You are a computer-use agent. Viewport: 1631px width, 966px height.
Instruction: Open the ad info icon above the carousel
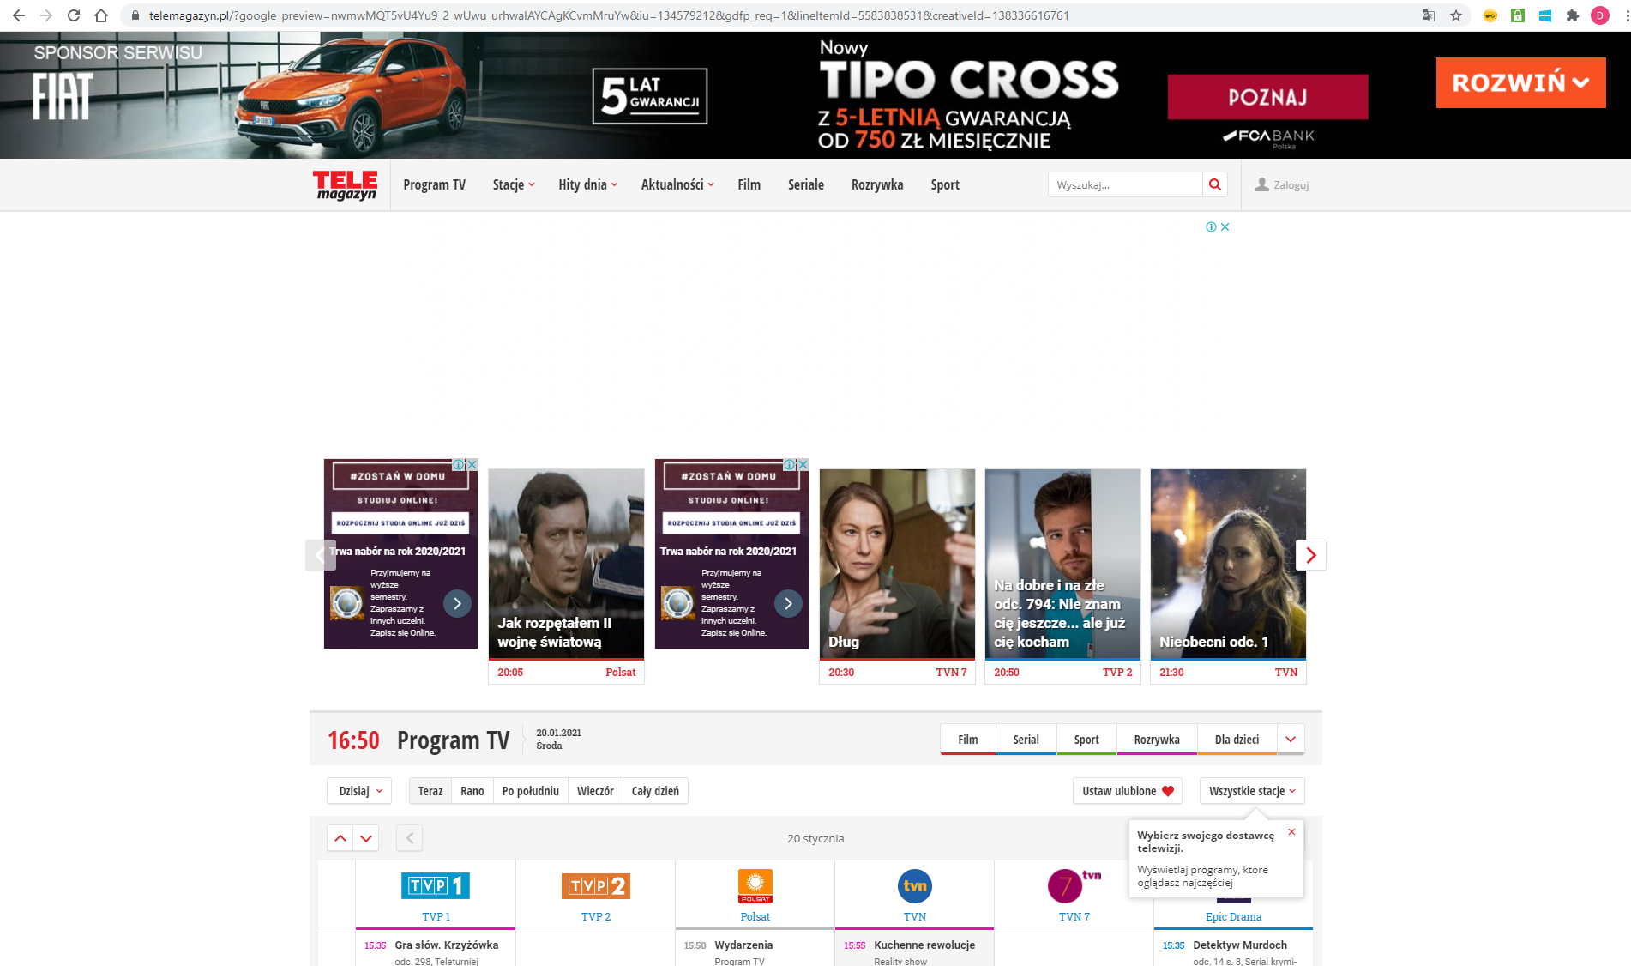(1211, 227)
